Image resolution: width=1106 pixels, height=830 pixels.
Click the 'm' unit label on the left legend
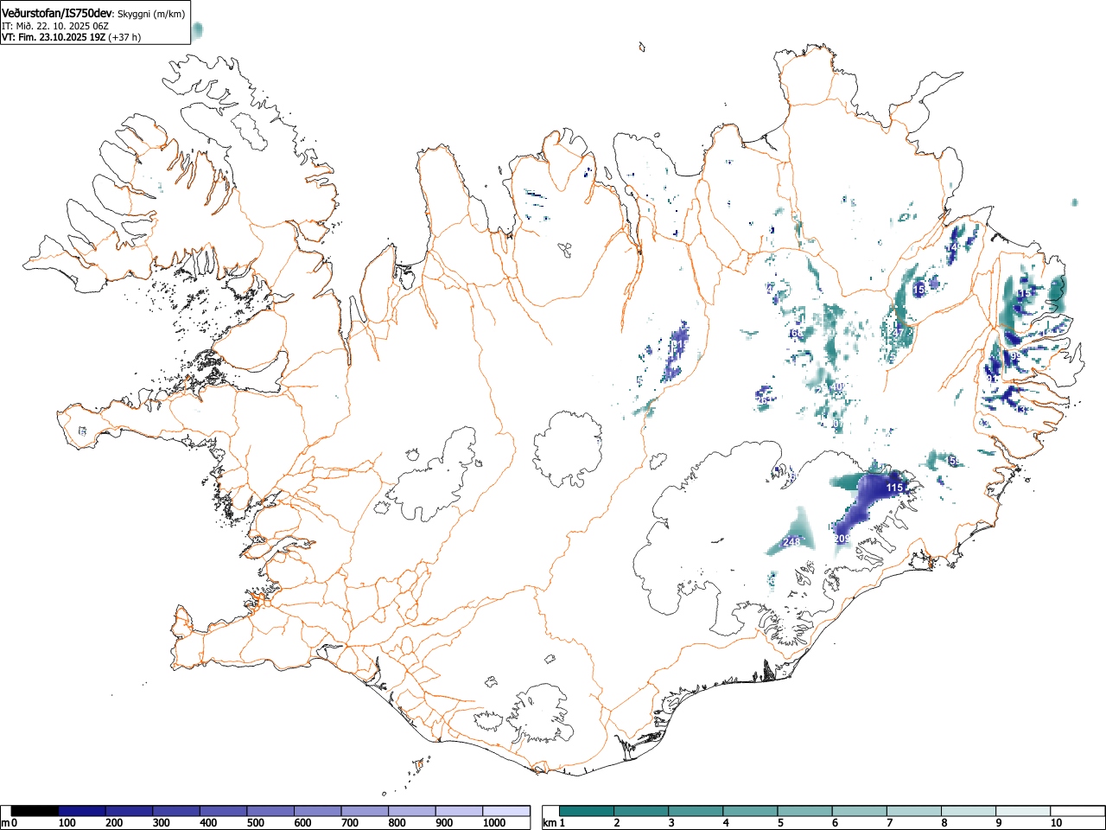point(6,823)
